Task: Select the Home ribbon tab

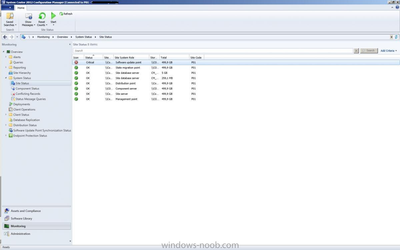Action: 21,8
